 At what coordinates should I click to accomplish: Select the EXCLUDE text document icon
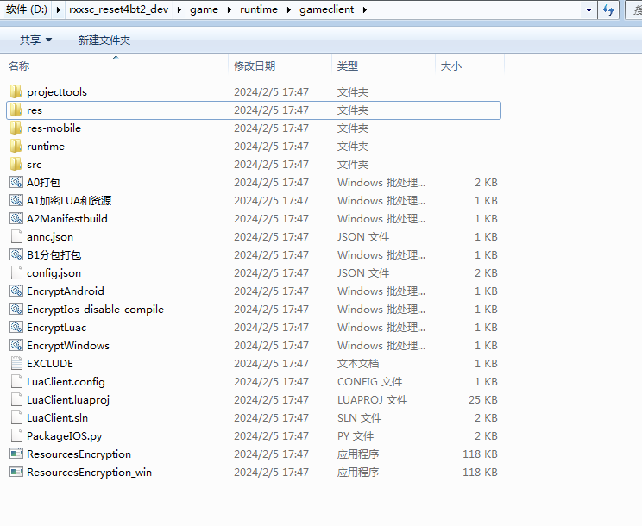click(16, 364)
